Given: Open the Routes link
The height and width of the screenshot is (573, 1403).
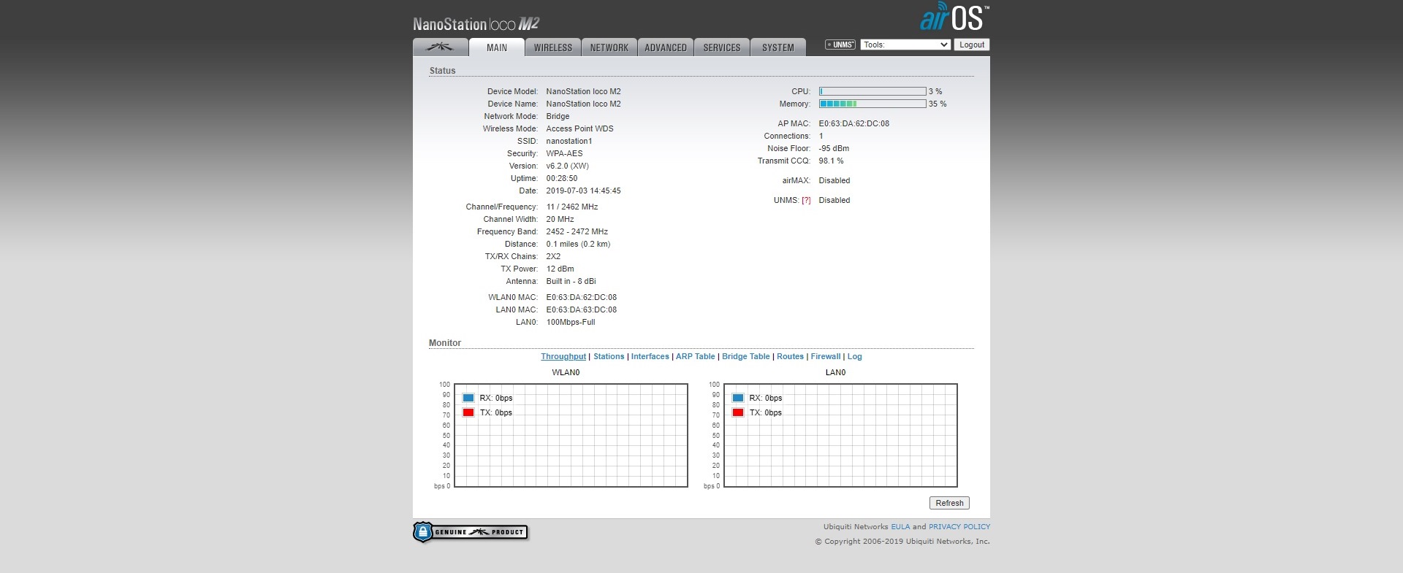Looking at the screenshot, I should [790, 356].
